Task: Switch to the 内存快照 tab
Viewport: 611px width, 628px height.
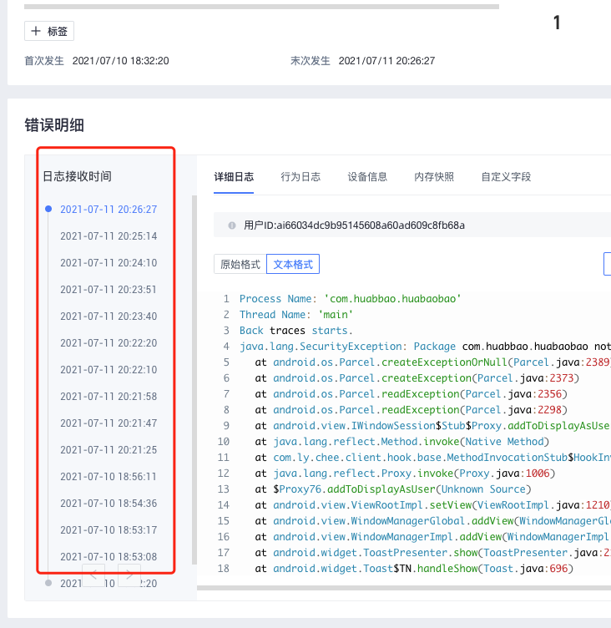Action: point(434,177)
